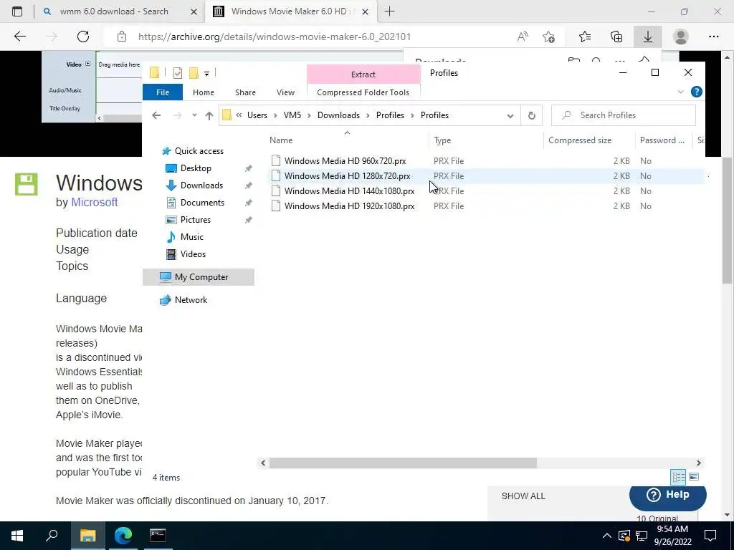Screen dimensions: 734x550
Task: Open recent locations dropdown in Explorer
Action: (194, 115)
